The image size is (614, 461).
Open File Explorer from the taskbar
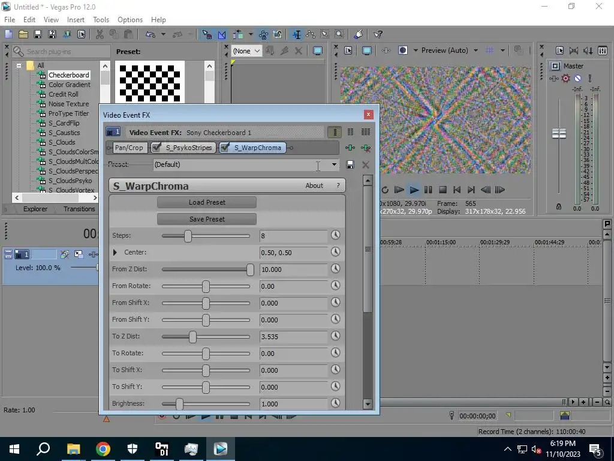point(73,449)
